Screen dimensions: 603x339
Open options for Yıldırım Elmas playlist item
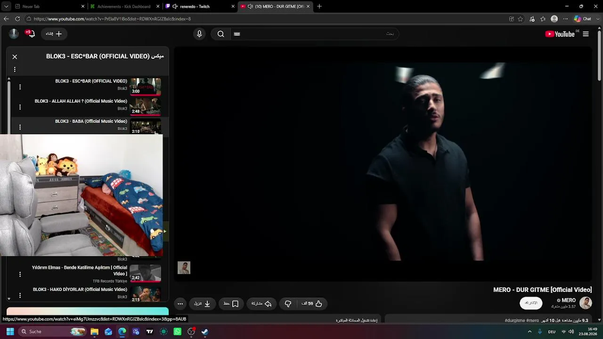coord(20,274)
